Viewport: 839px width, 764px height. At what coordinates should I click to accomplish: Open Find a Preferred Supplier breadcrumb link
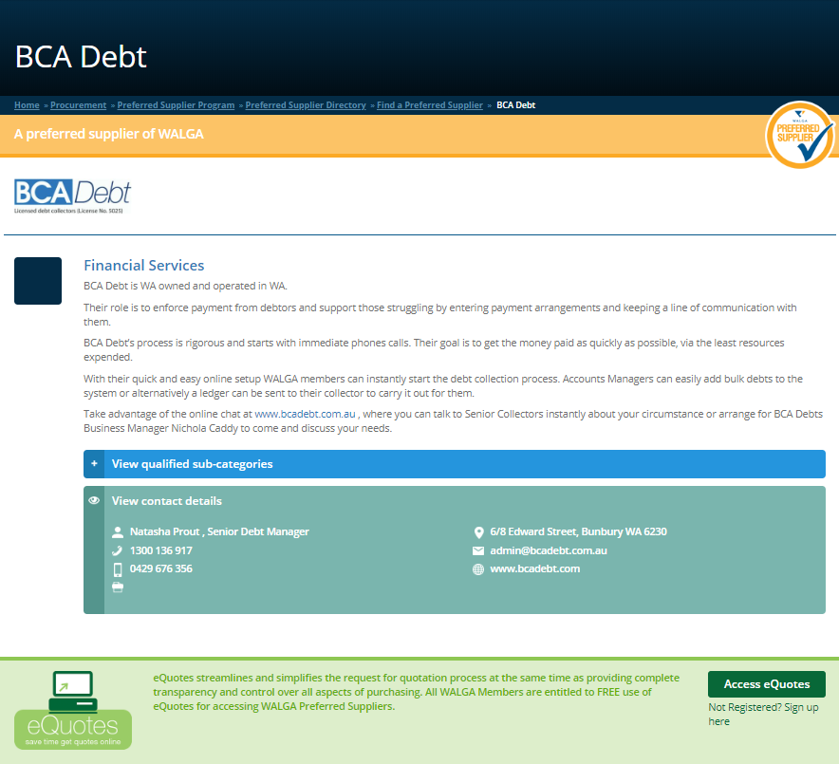pyautogui.click(x=430, y=104)
